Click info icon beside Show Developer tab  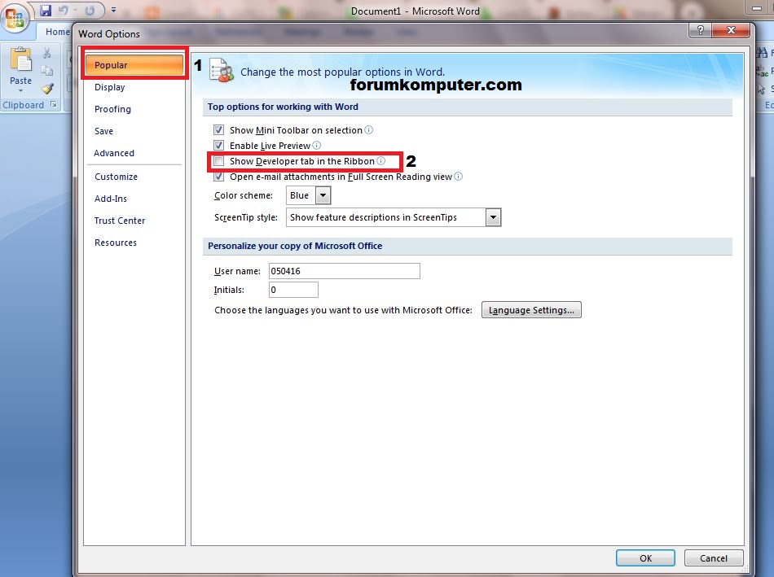pyautogui.click(x=380, y=161)
